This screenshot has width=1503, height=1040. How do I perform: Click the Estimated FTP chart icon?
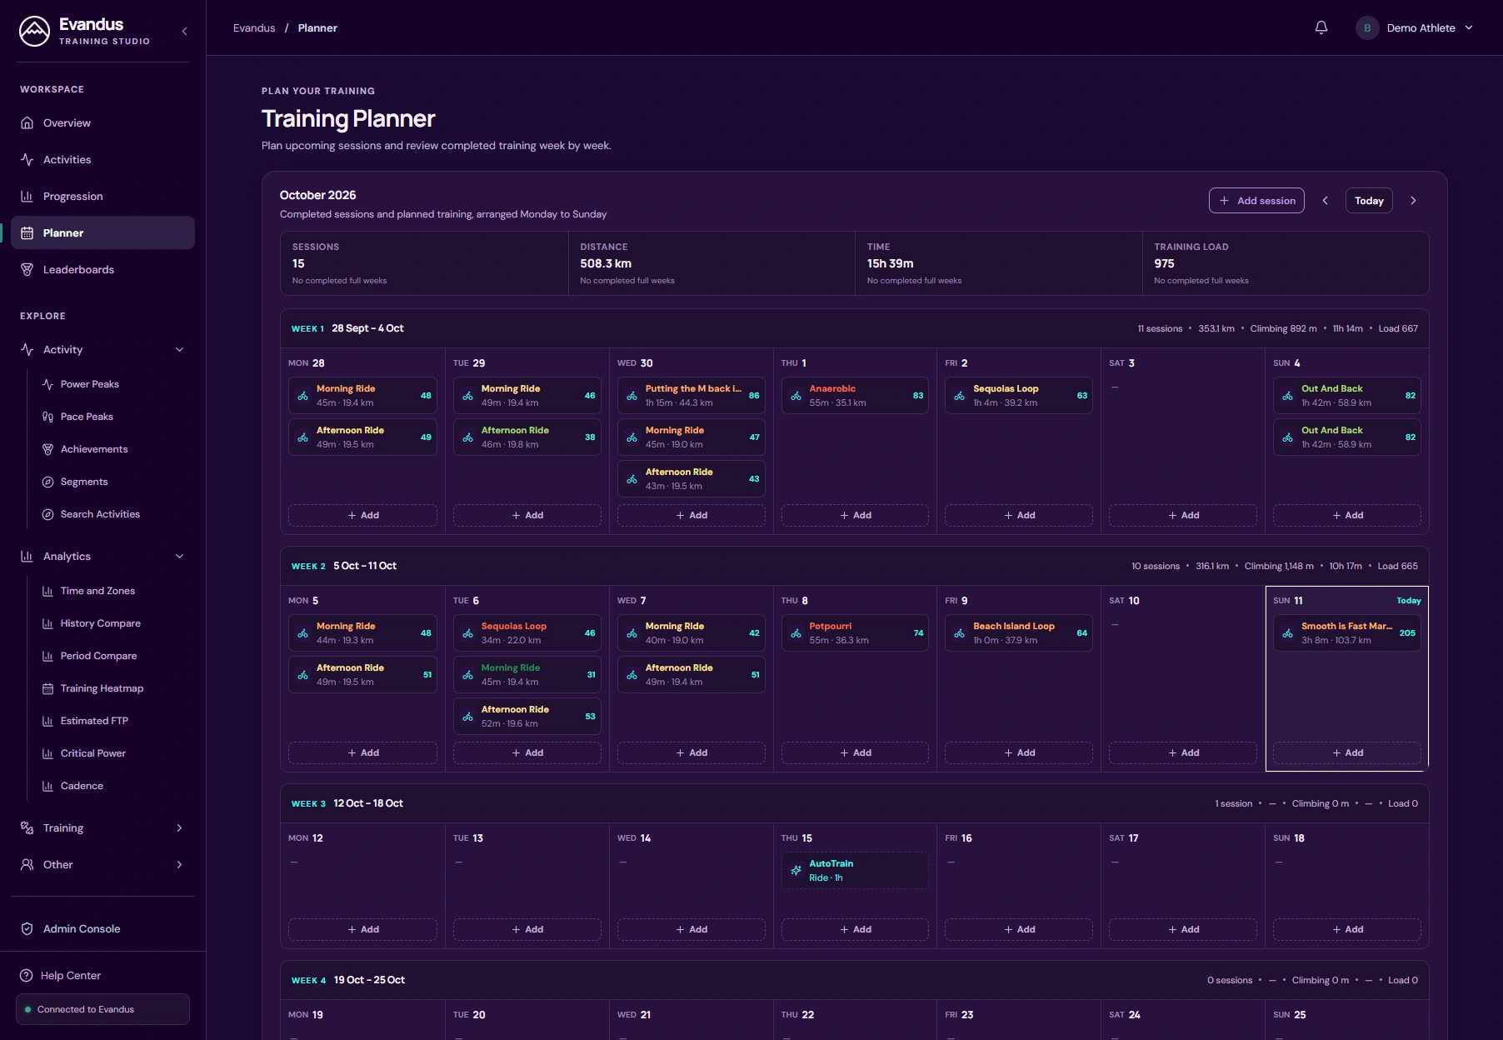47,721
